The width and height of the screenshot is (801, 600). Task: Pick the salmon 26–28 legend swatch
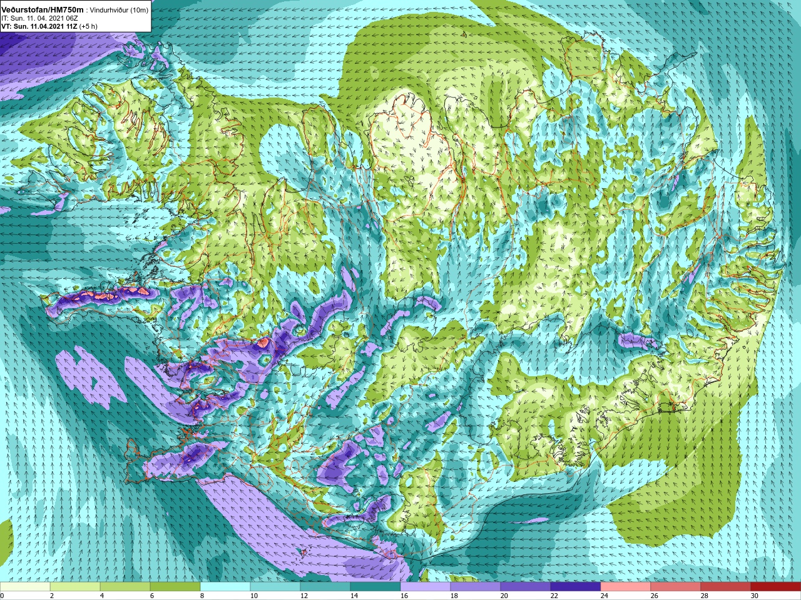(676, 587)
